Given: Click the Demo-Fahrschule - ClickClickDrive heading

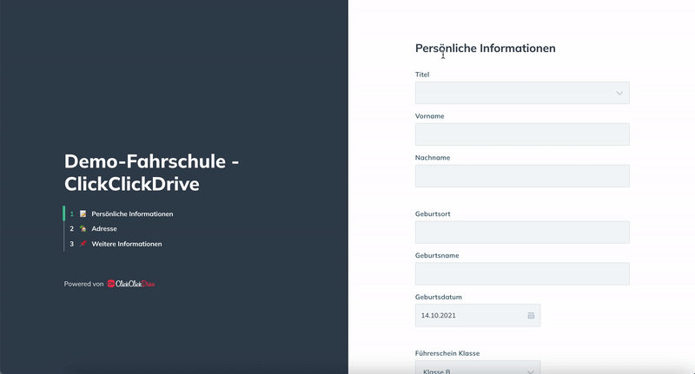Looking at the screenshot, I should (x=151, y=173).
